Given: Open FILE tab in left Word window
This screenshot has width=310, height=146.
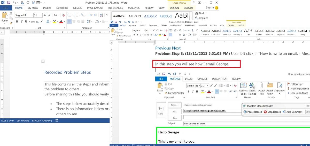Looking at the screenshot, I should (x=6, y=8).
